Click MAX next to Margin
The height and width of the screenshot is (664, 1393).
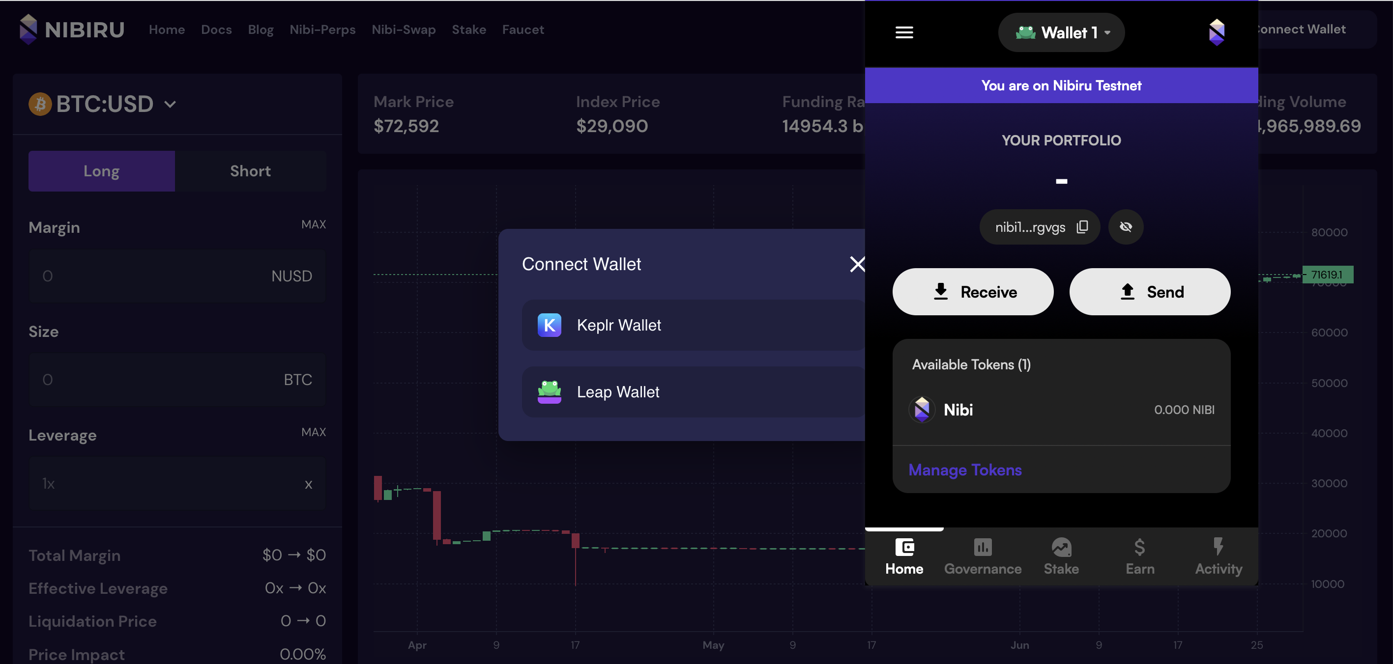314,224
